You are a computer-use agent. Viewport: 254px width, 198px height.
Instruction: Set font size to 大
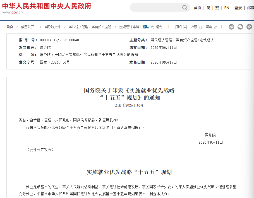pyautogui.click(x=152, y=27)
